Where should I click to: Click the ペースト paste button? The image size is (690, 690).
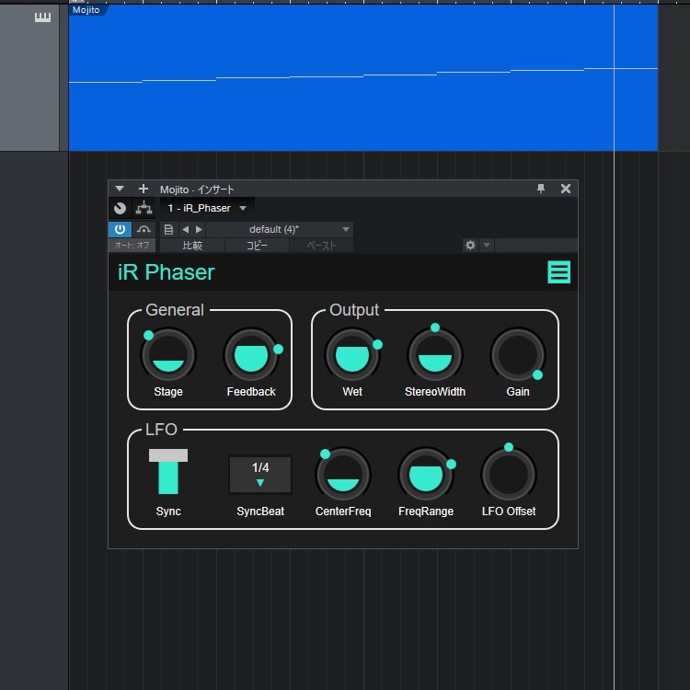[x=321, y=246]
